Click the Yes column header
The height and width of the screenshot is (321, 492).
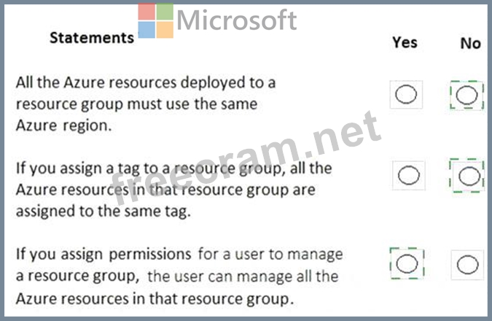pos(405,42)
